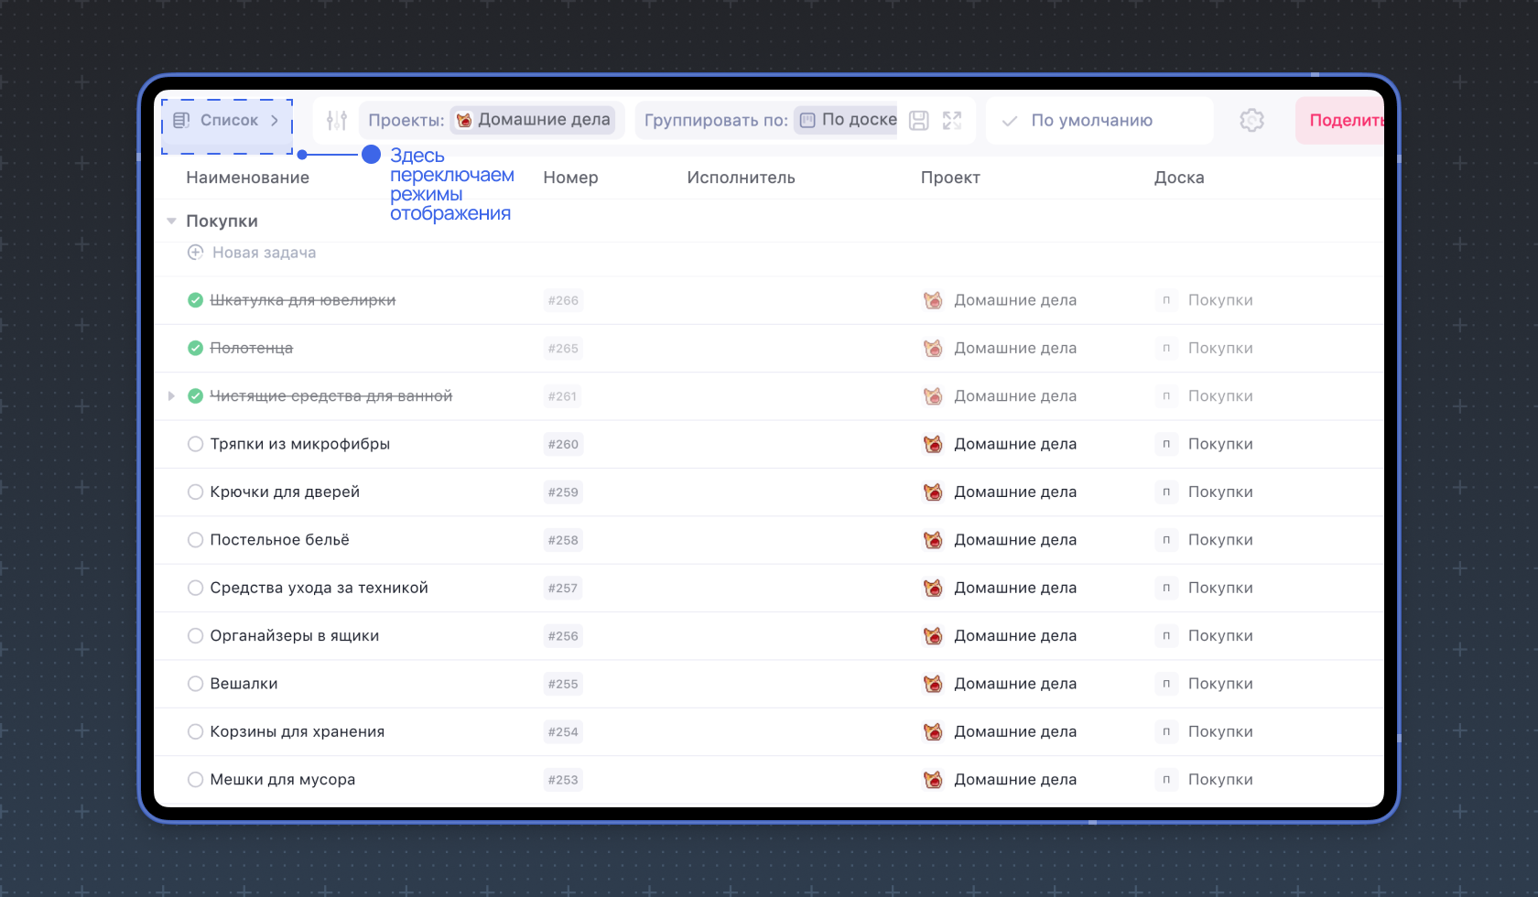Image resolution: width=1538 pixels, height=897 pixels.
Task: Click the save view floppy disk icon
Action: (x=918, y=120)
